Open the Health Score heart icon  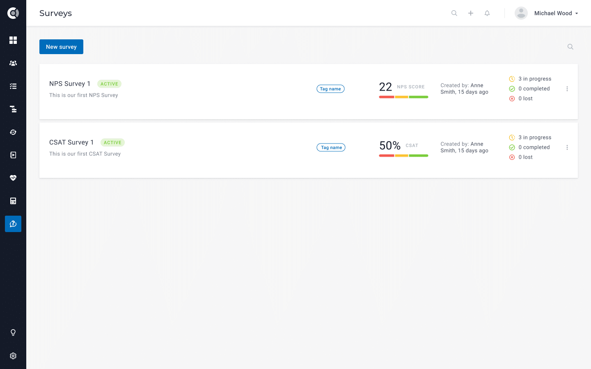pos(13,178)
